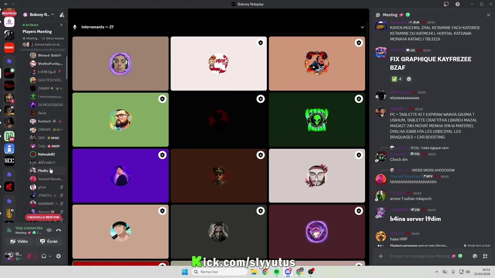Viewport: 495px width, 278px height.
Task: Open the apps icon in message box
Action: pos(485,256)
